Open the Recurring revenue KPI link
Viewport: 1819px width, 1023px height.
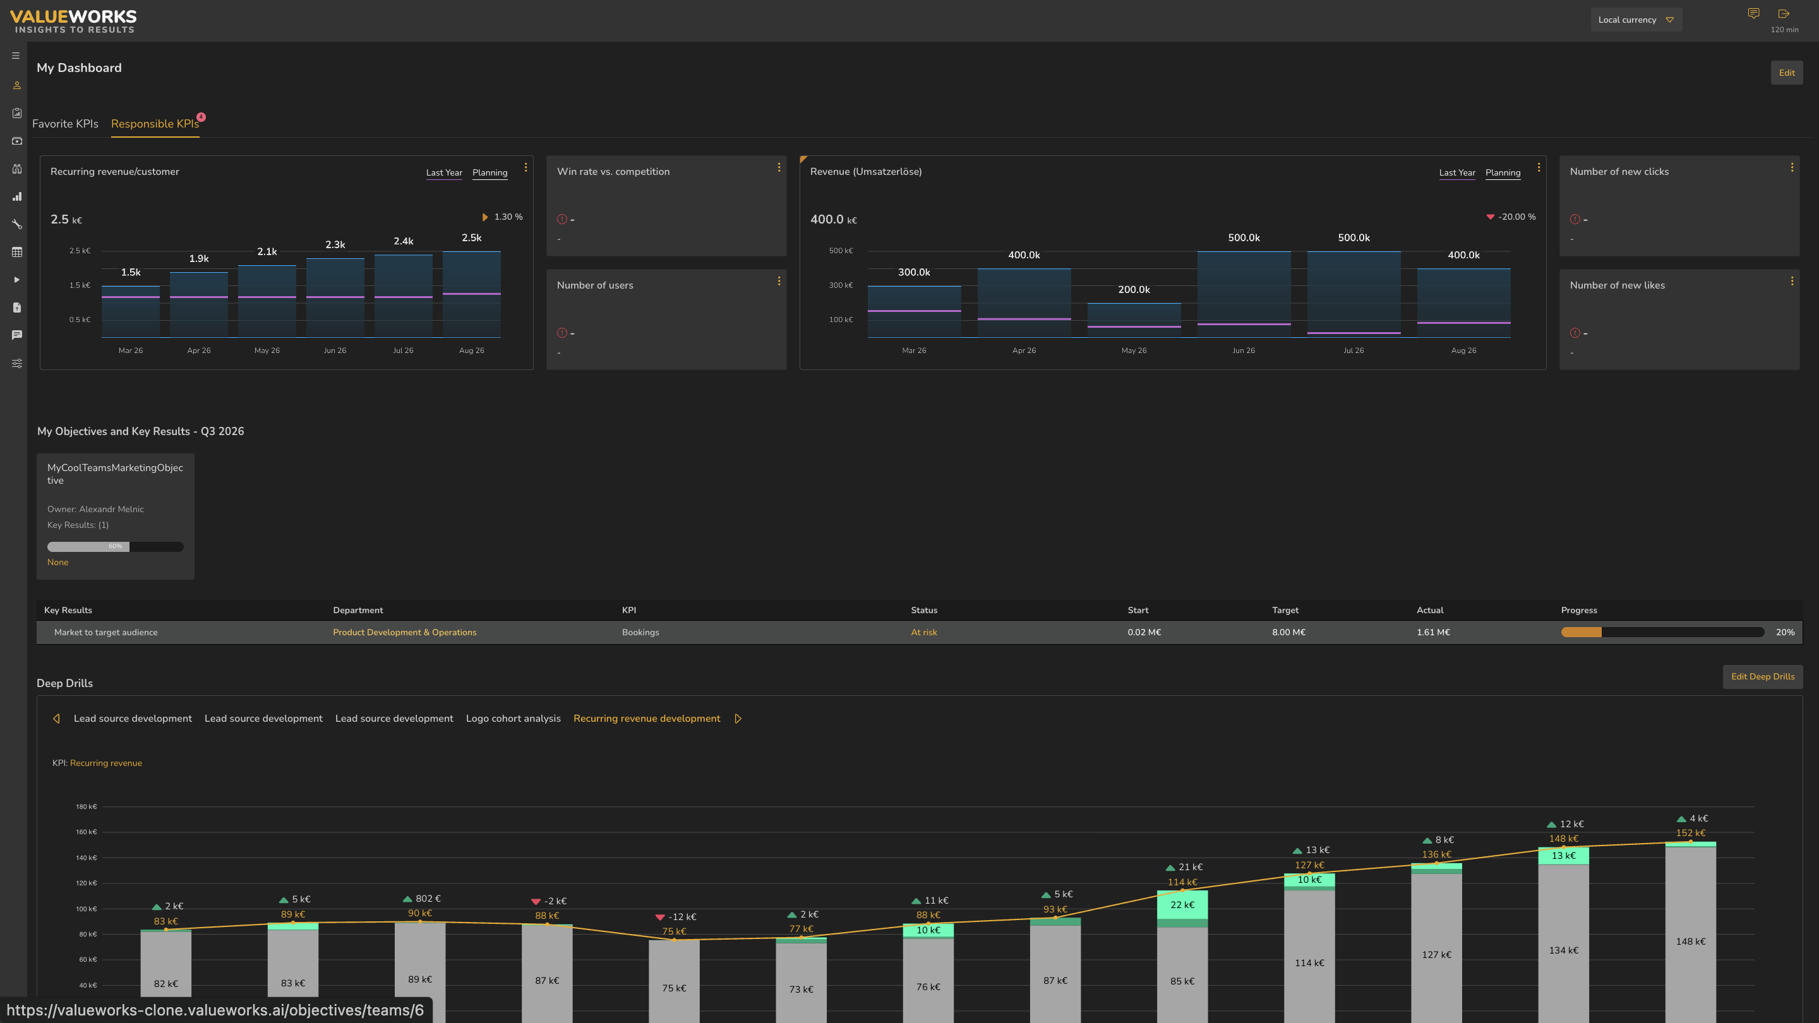(106, 763)
